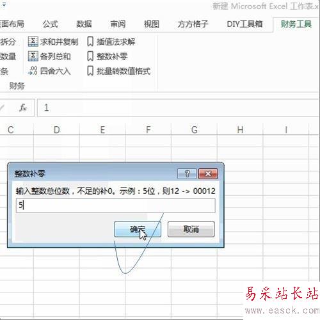Select the 财务工具 tab

(x=296, y=24)
